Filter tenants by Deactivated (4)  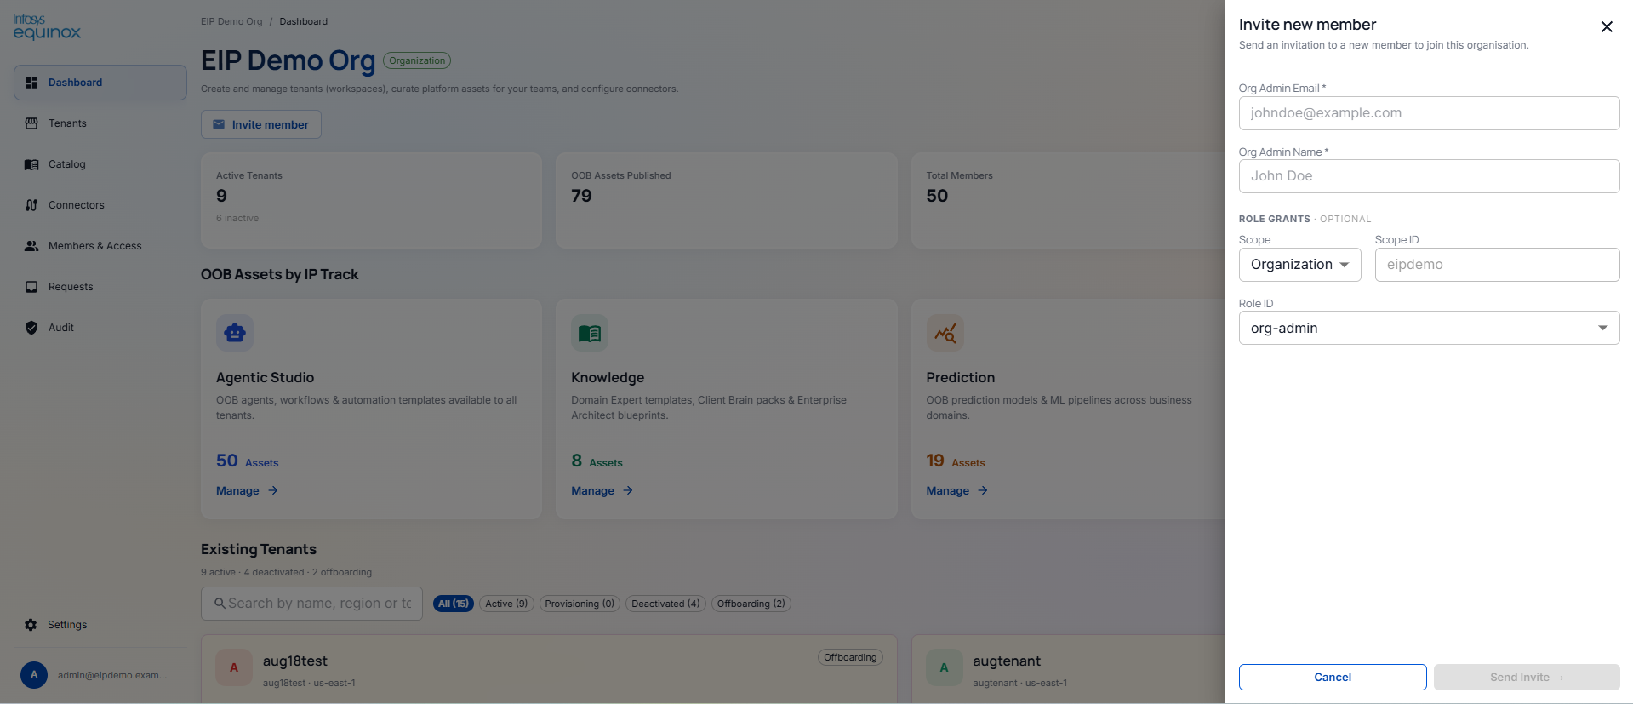[665, 604]
